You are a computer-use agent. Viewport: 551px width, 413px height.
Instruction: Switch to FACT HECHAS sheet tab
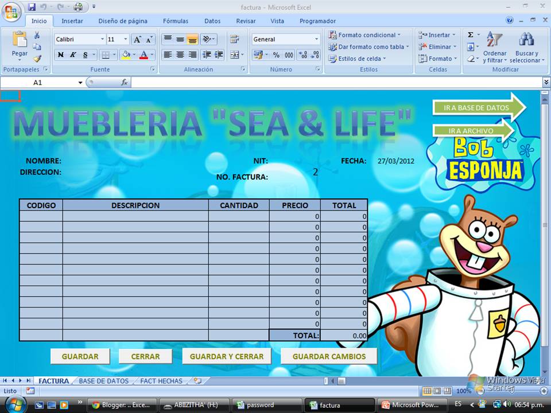[161, 381]
